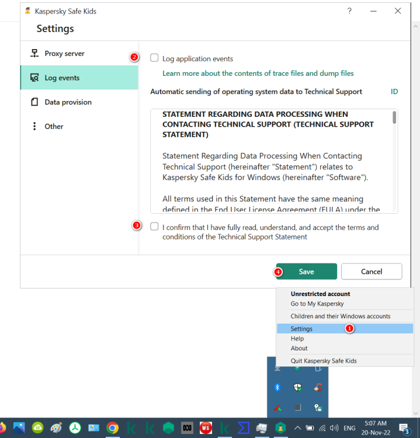Click the green hexagon Kaspersky taskbar icon
This screenshot has width=420, height=438.
pyautogui.click(x=168, y=427)
